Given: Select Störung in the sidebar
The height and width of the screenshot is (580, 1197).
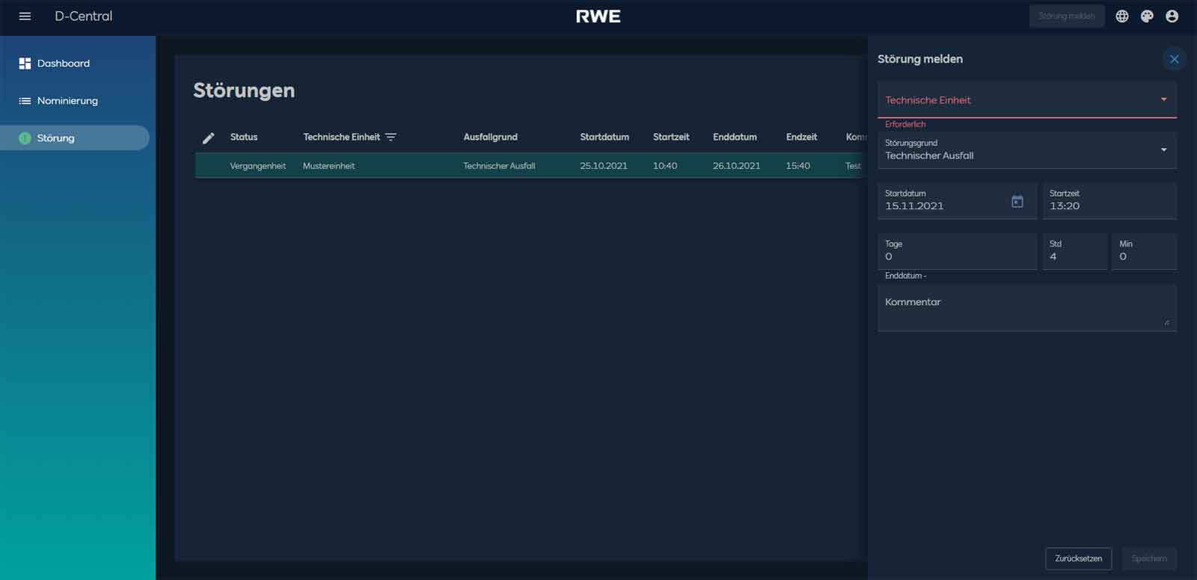Looking at the screenshot, I should (75, 138).
